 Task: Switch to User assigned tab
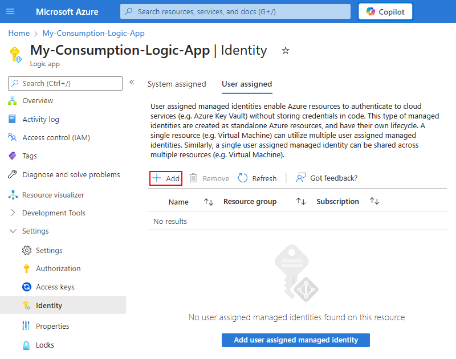(x=247, y=84)
